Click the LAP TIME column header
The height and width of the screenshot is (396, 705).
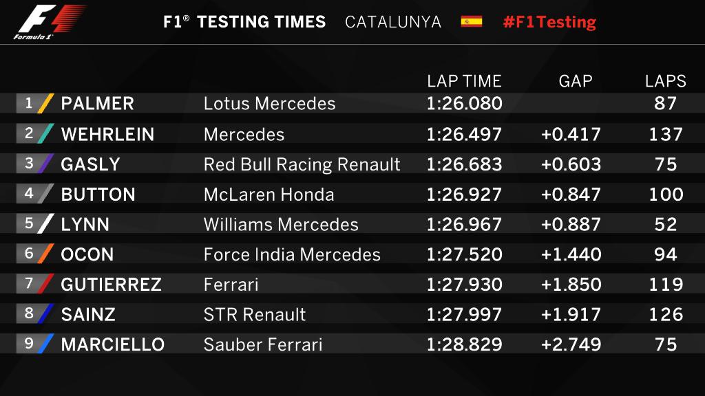pos(464,81)
